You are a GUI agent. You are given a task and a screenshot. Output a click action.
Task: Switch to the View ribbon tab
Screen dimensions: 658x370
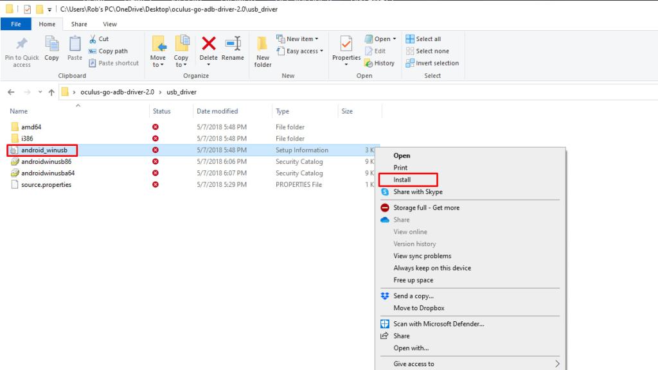coord(110,24)
